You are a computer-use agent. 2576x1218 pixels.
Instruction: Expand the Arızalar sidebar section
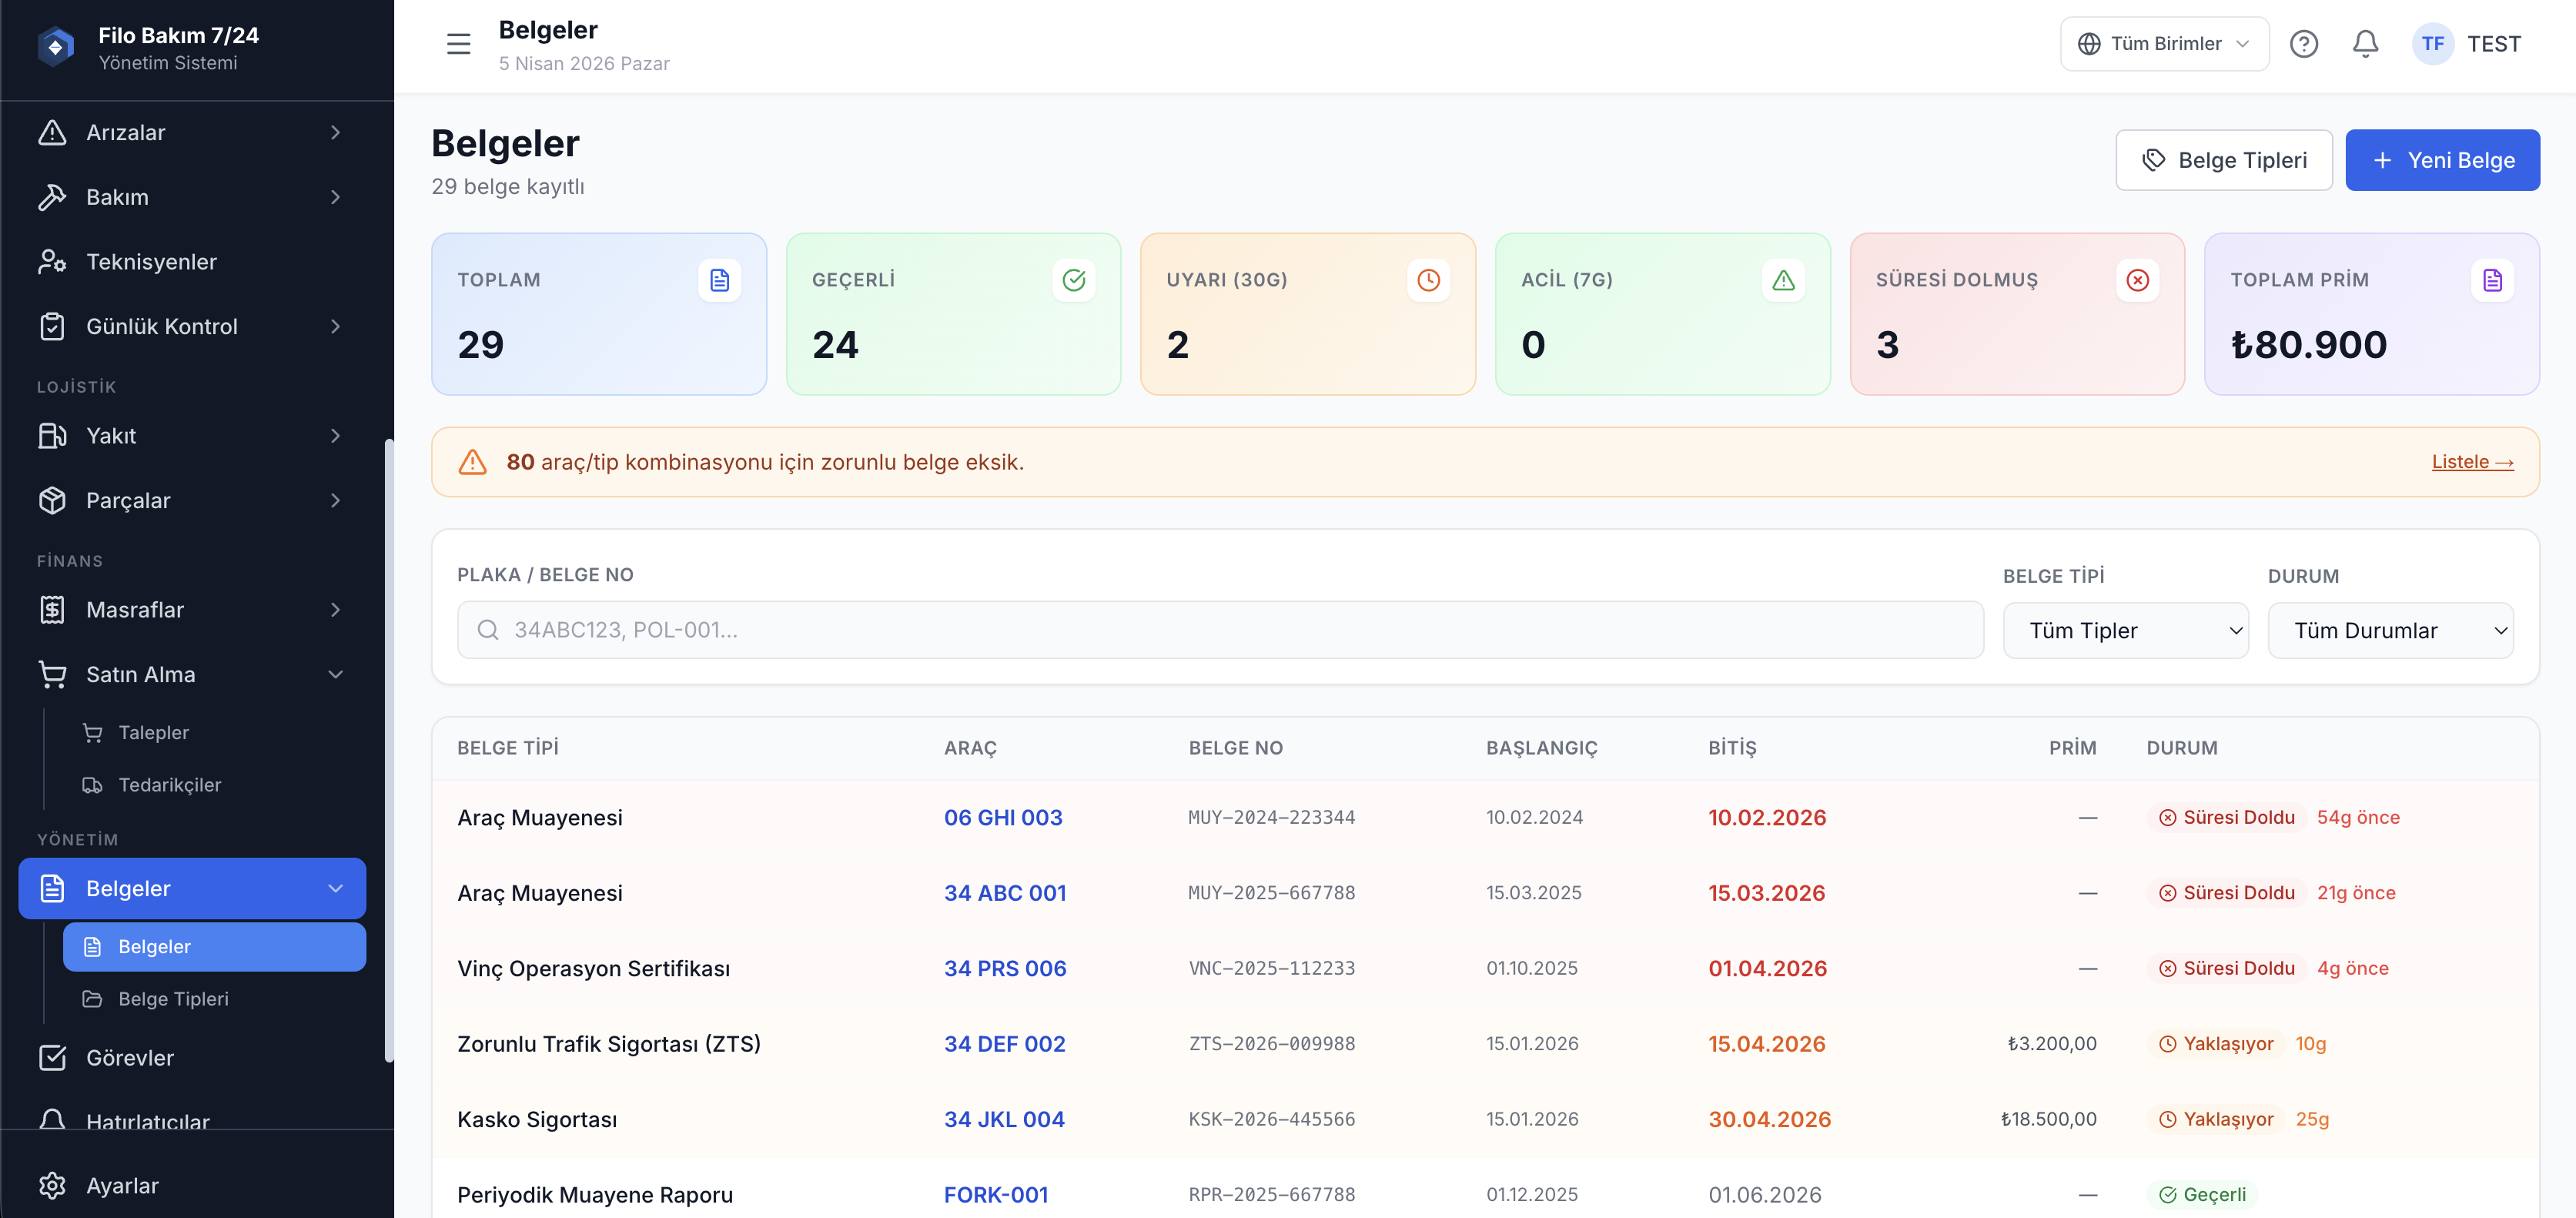coord(192,132)
